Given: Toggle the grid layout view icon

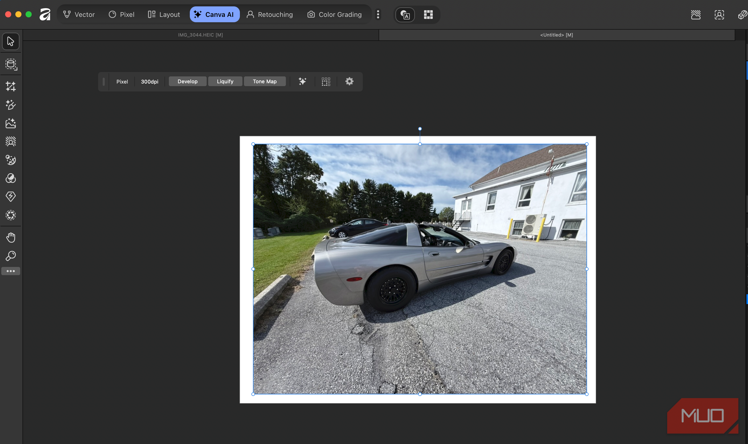Looking at the screenshot, I should pos(428,15).
